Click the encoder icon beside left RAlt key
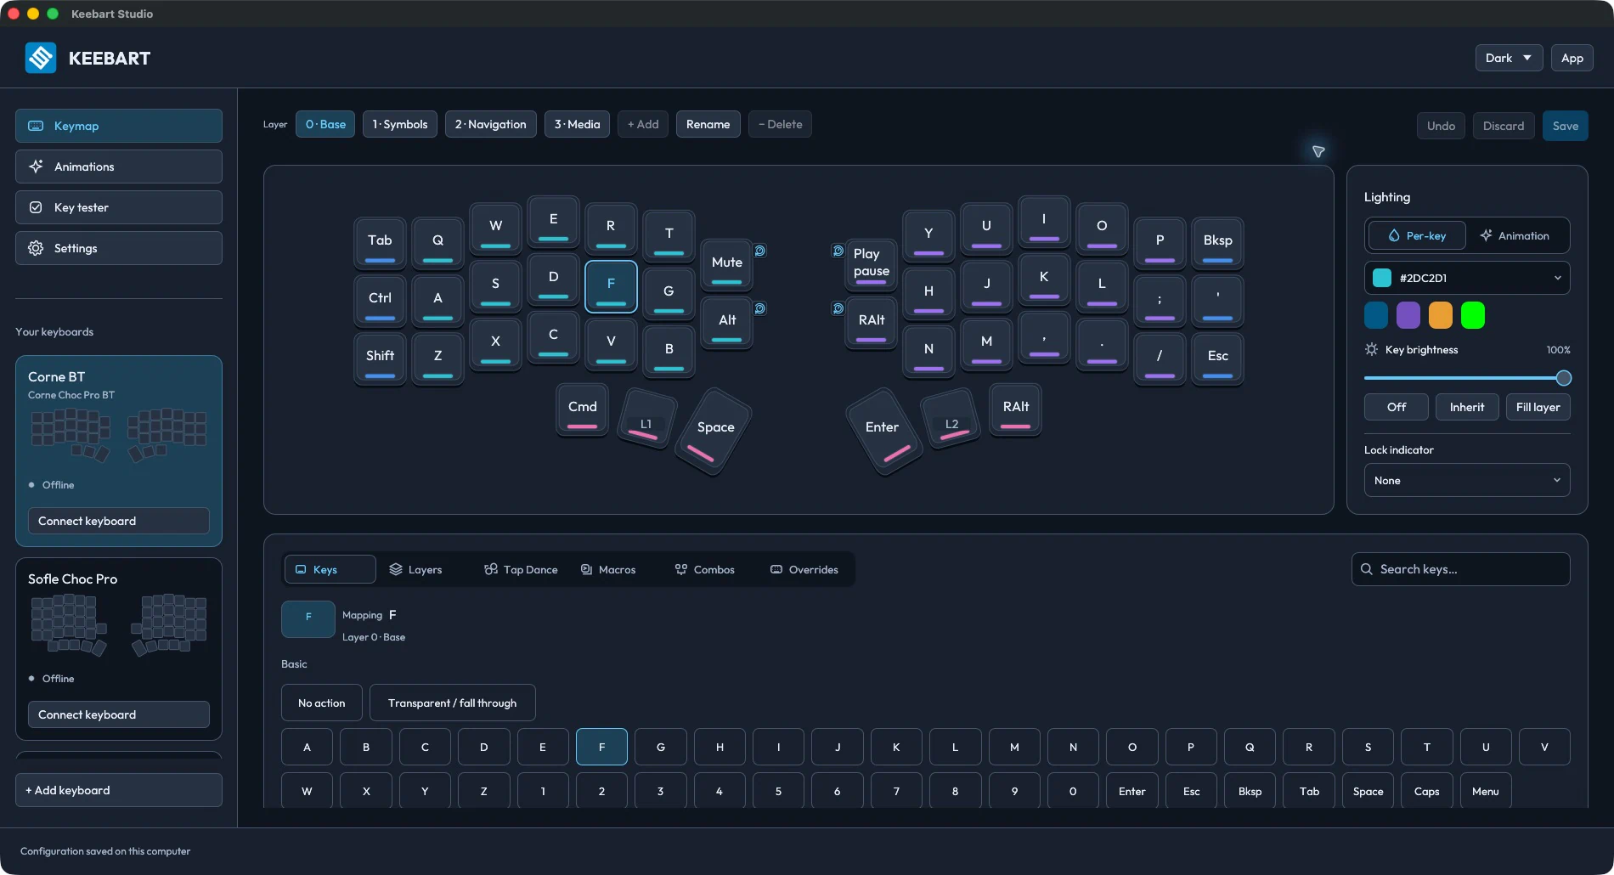 (x=838, y=308)
